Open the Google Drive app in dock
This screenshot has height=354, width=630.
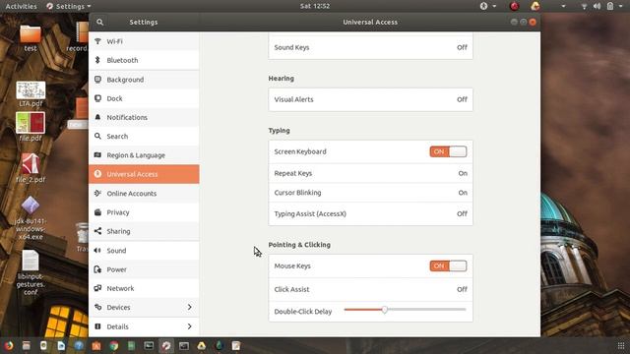201,345
